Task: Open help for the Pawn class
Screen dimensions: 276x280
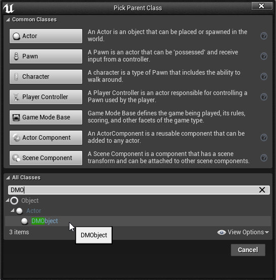Action: (264, 56)
